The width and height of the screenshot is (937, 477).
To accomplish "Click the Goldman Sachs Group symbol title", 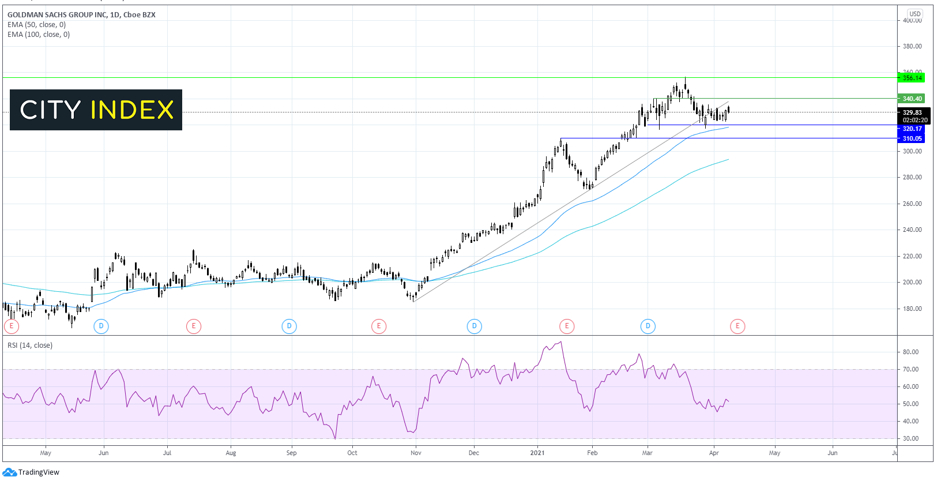I will pos(81,15).
